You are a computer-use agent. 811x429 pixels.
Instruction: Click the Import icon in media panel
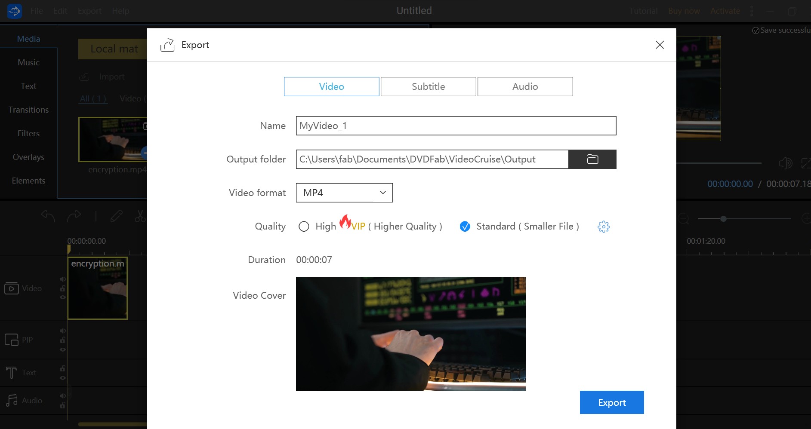pos(84,77)
